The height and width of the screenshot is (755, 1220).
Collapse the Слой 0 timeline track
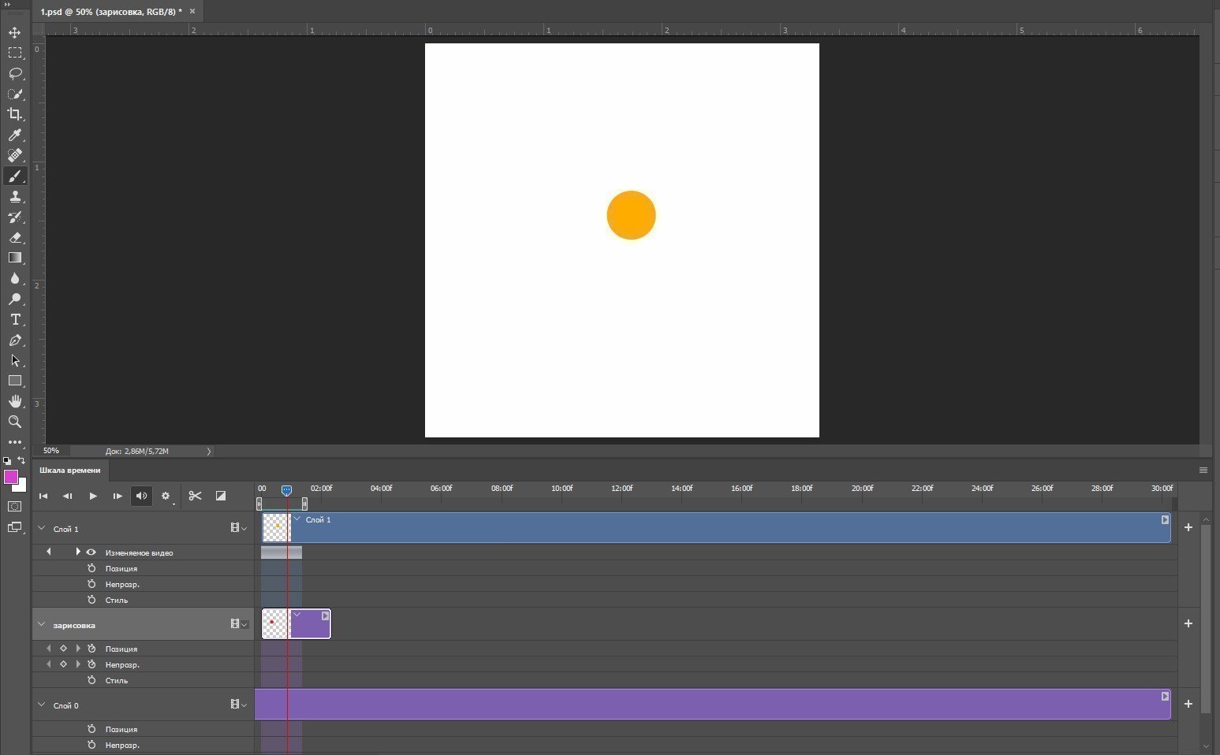coord(42,705)
